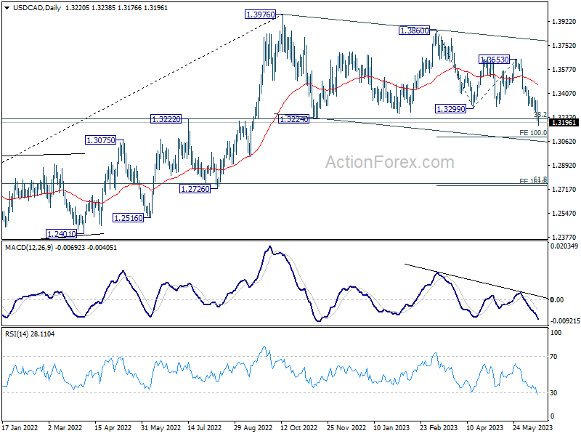Screen dimensions: 581x436
Task: Click the 38.2 retracement label
Action: pos(540,115)
